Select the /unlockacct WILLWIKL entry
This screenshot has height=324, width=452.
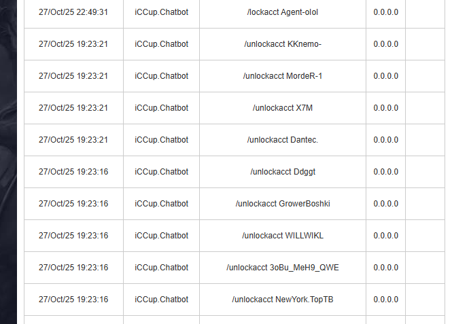pyautogui.click(x=282, y=236)
